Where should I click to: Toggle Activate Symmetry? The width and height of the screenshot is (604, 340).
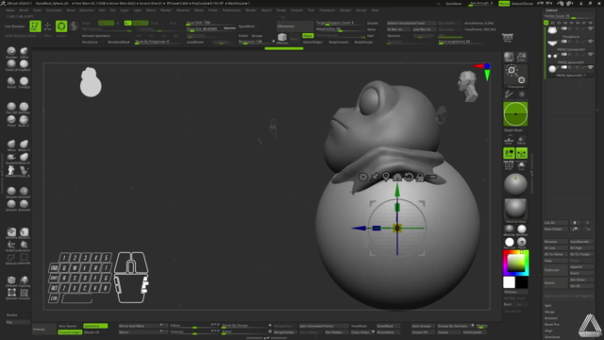click(x=96, y=36)
